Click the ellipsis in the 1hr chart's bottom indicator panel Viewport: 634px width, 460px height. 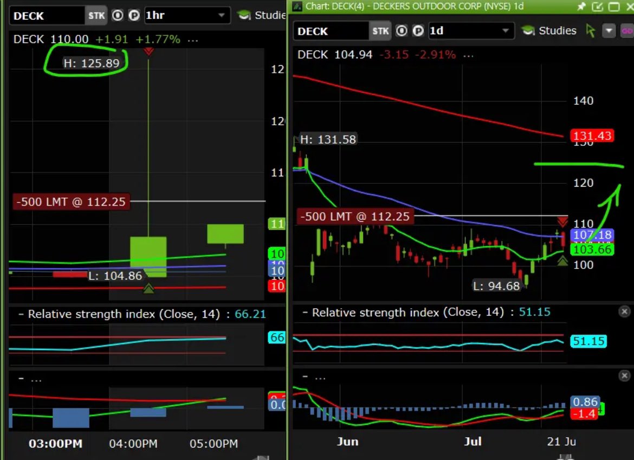tap(36, 380)
